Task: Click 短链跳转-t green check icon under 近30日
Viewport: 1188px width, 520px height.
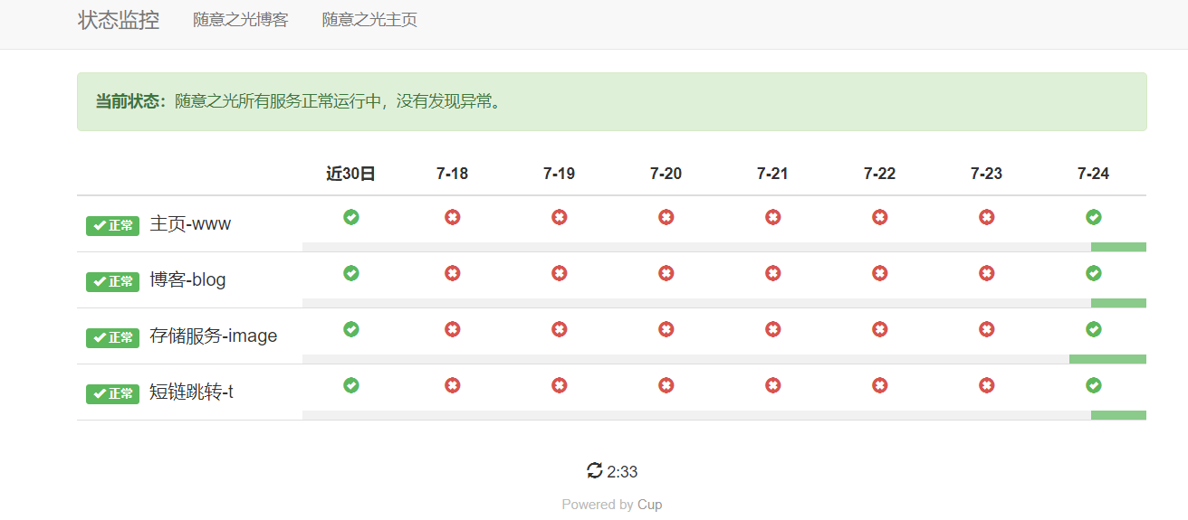Action: [351, 385]
